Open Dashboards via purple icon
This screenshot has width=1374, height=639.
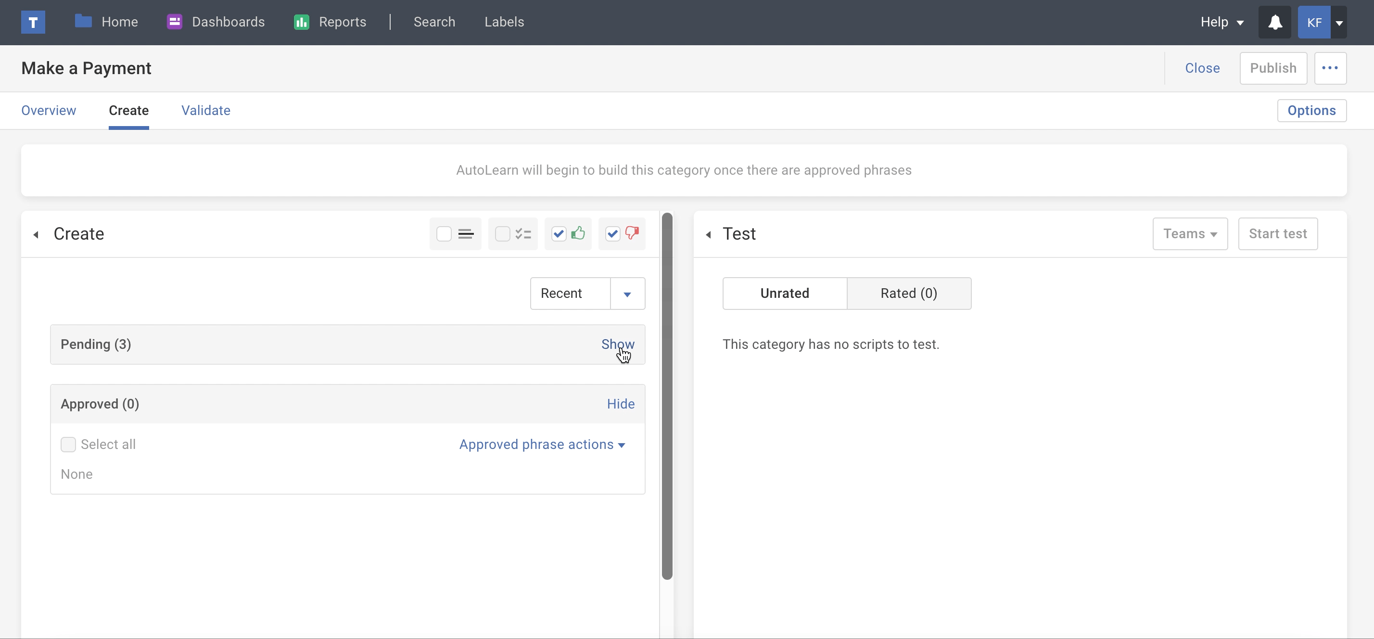(175, 22)
